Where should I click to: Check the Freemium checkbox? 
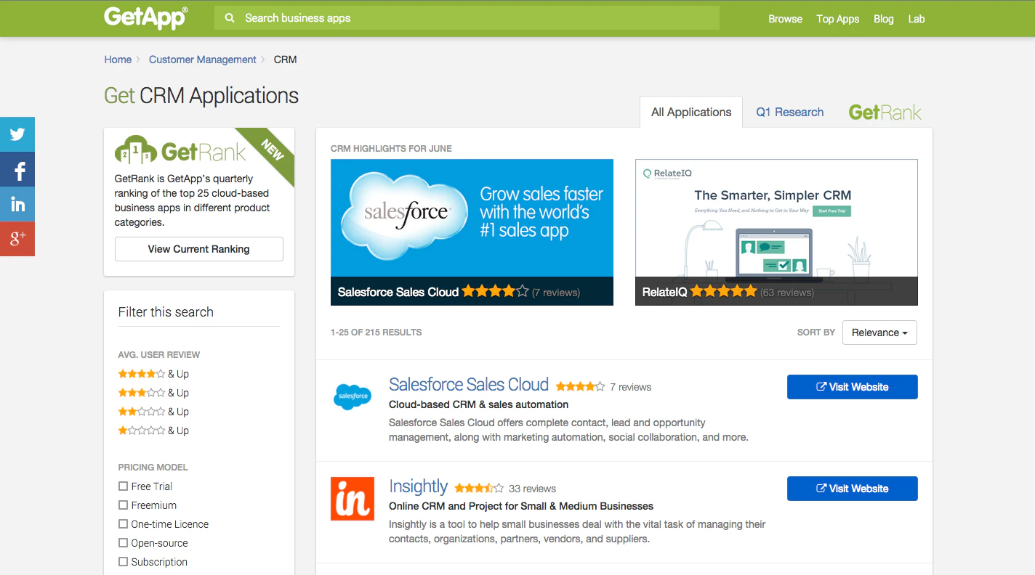(x=123, y=505)
